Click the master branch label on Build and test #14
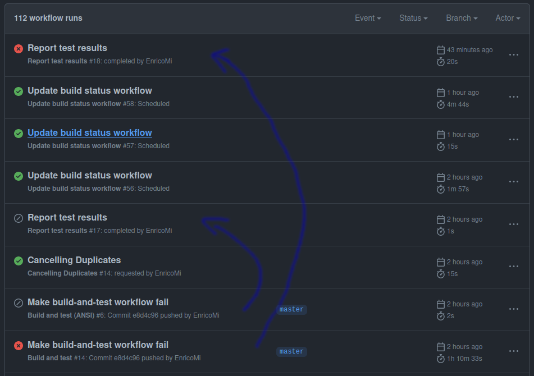Screen dimensions: 534x376 coord(291,351)
